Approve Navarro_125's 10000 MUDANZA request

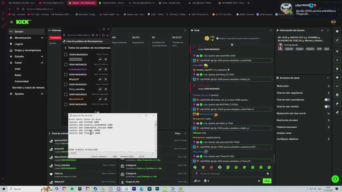pos(100,59)
